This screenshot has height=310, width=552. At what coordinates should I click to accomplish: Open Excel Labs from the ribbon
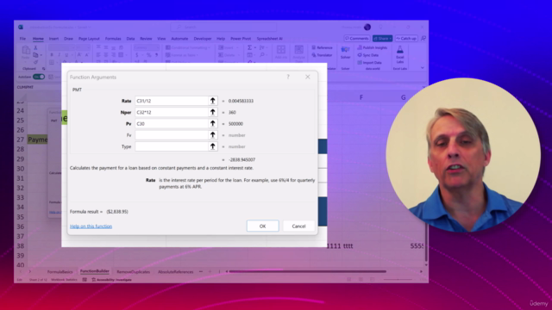click(400, 54)
